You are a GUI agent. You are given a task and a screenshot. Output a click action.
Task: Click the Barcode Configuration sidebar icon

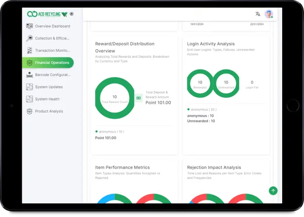pyautogui.click(x=30, y=75)
